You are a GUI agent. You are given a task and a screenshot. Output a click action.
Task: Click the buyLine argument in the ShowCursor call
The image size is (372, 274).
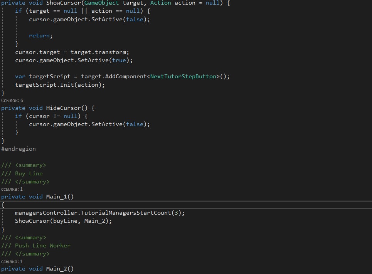[x=65, y=221]
